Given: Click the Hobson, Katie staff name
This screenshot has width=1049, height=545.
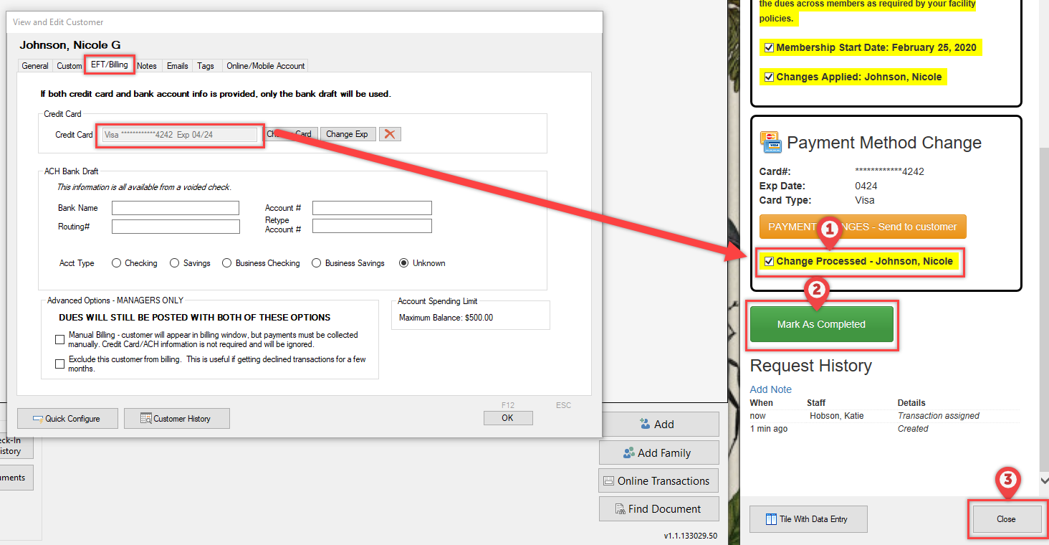Looking at the screenshot, I should (x=836, y=416).
